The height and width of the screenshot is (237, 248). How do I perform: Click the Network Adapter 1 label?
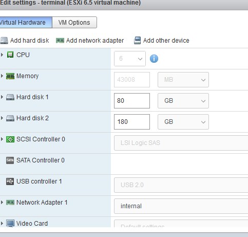42,203
